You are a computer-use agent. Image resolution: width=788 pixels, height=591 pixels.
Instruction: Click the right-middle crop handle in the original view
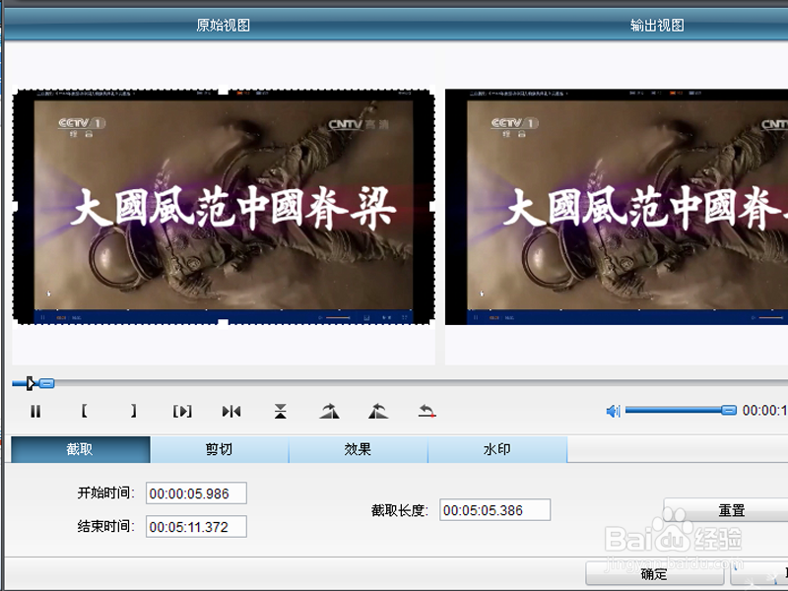(x=433, y=207)
